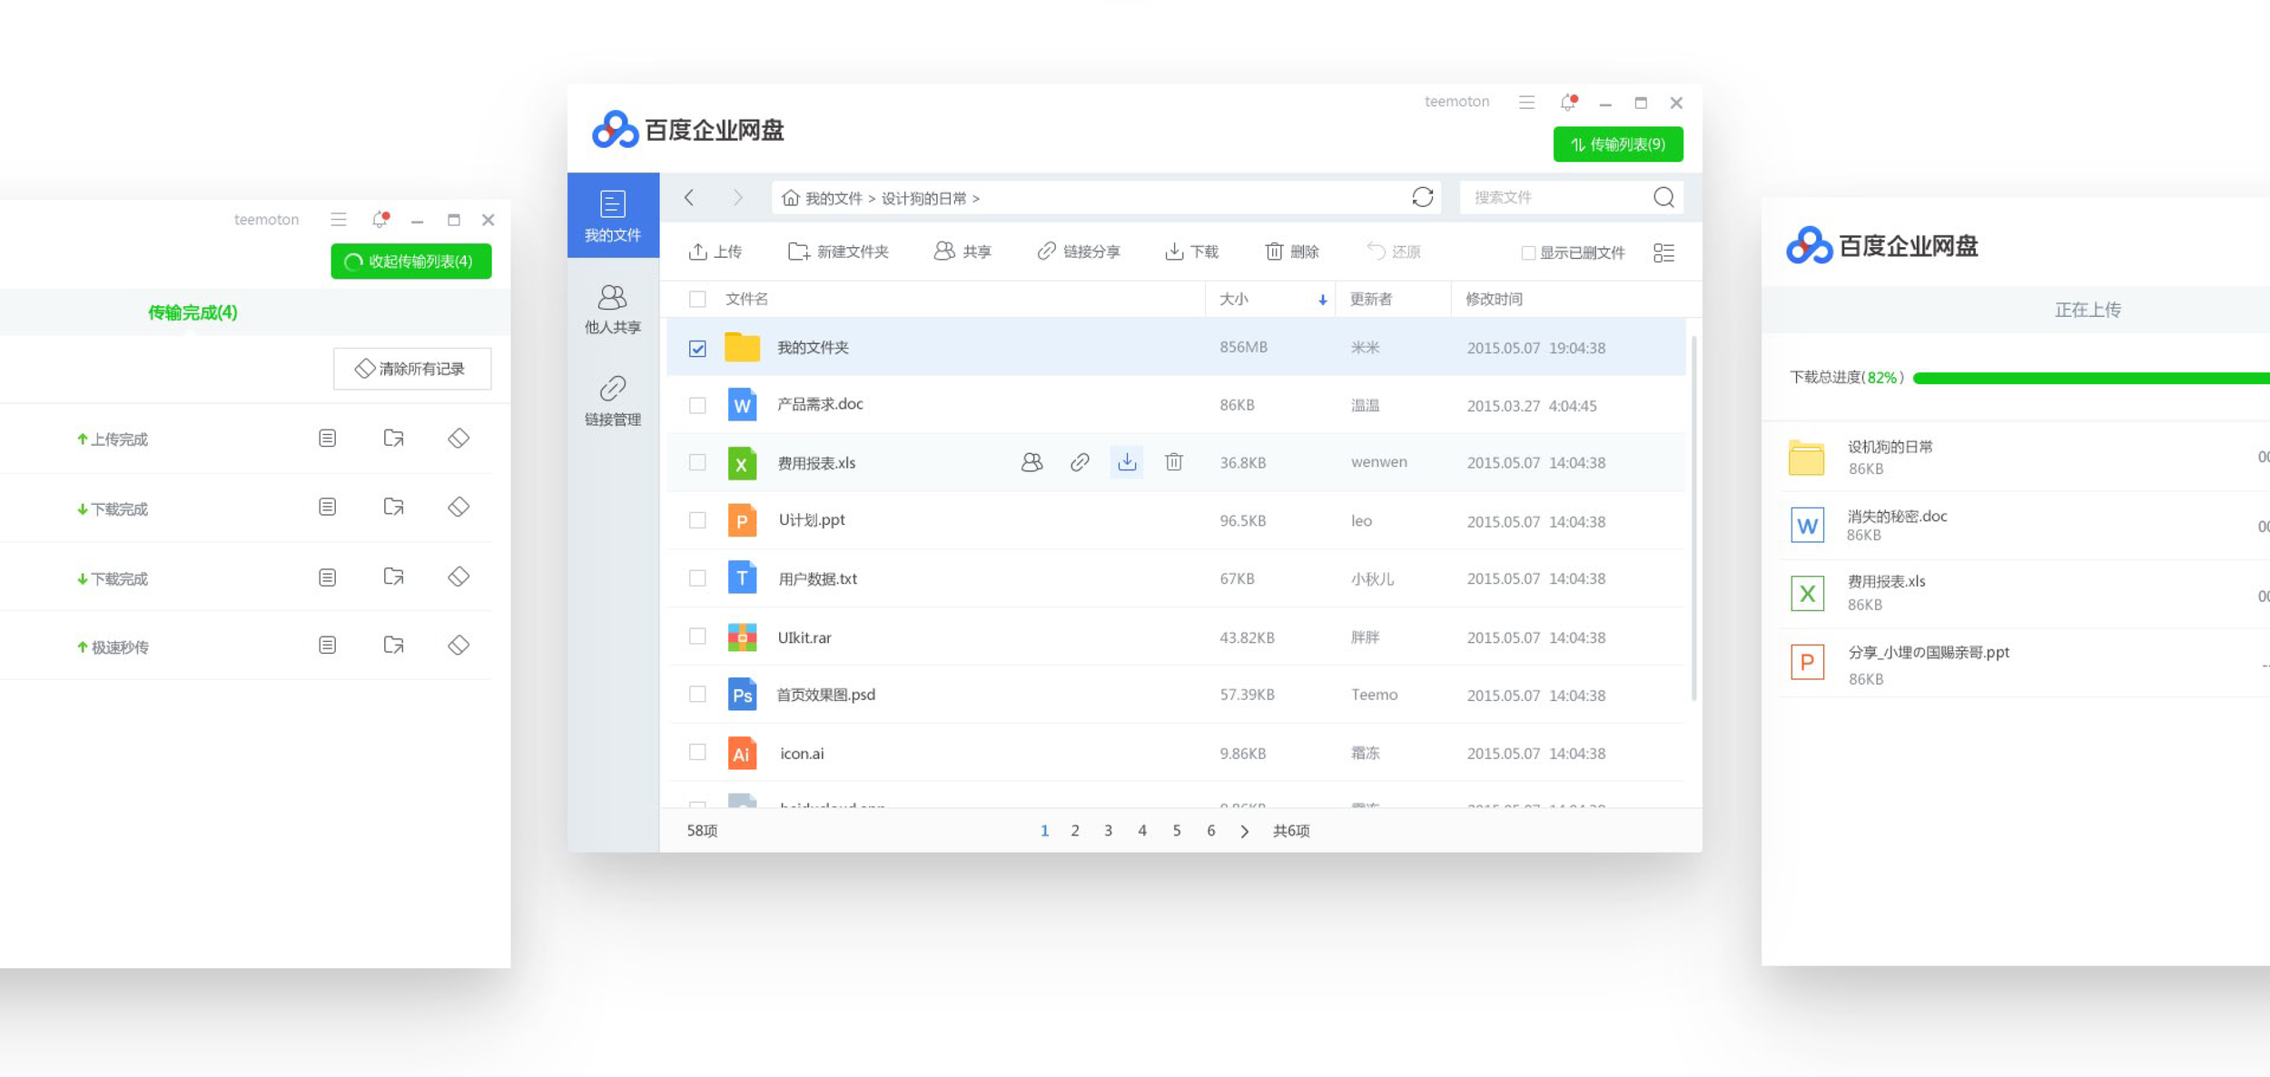Screen dimensions: 2270x1077
Task: Open link management sidebar section
Action: click(x=613, y=400)
